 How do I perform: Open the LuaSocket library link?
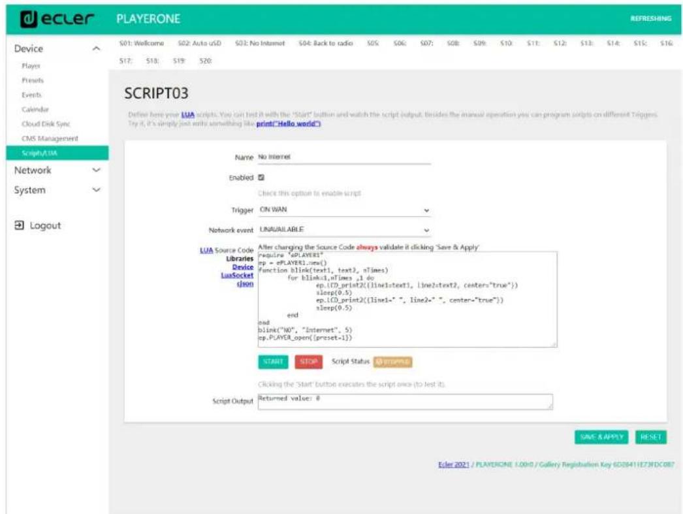(x=237, y=276)
